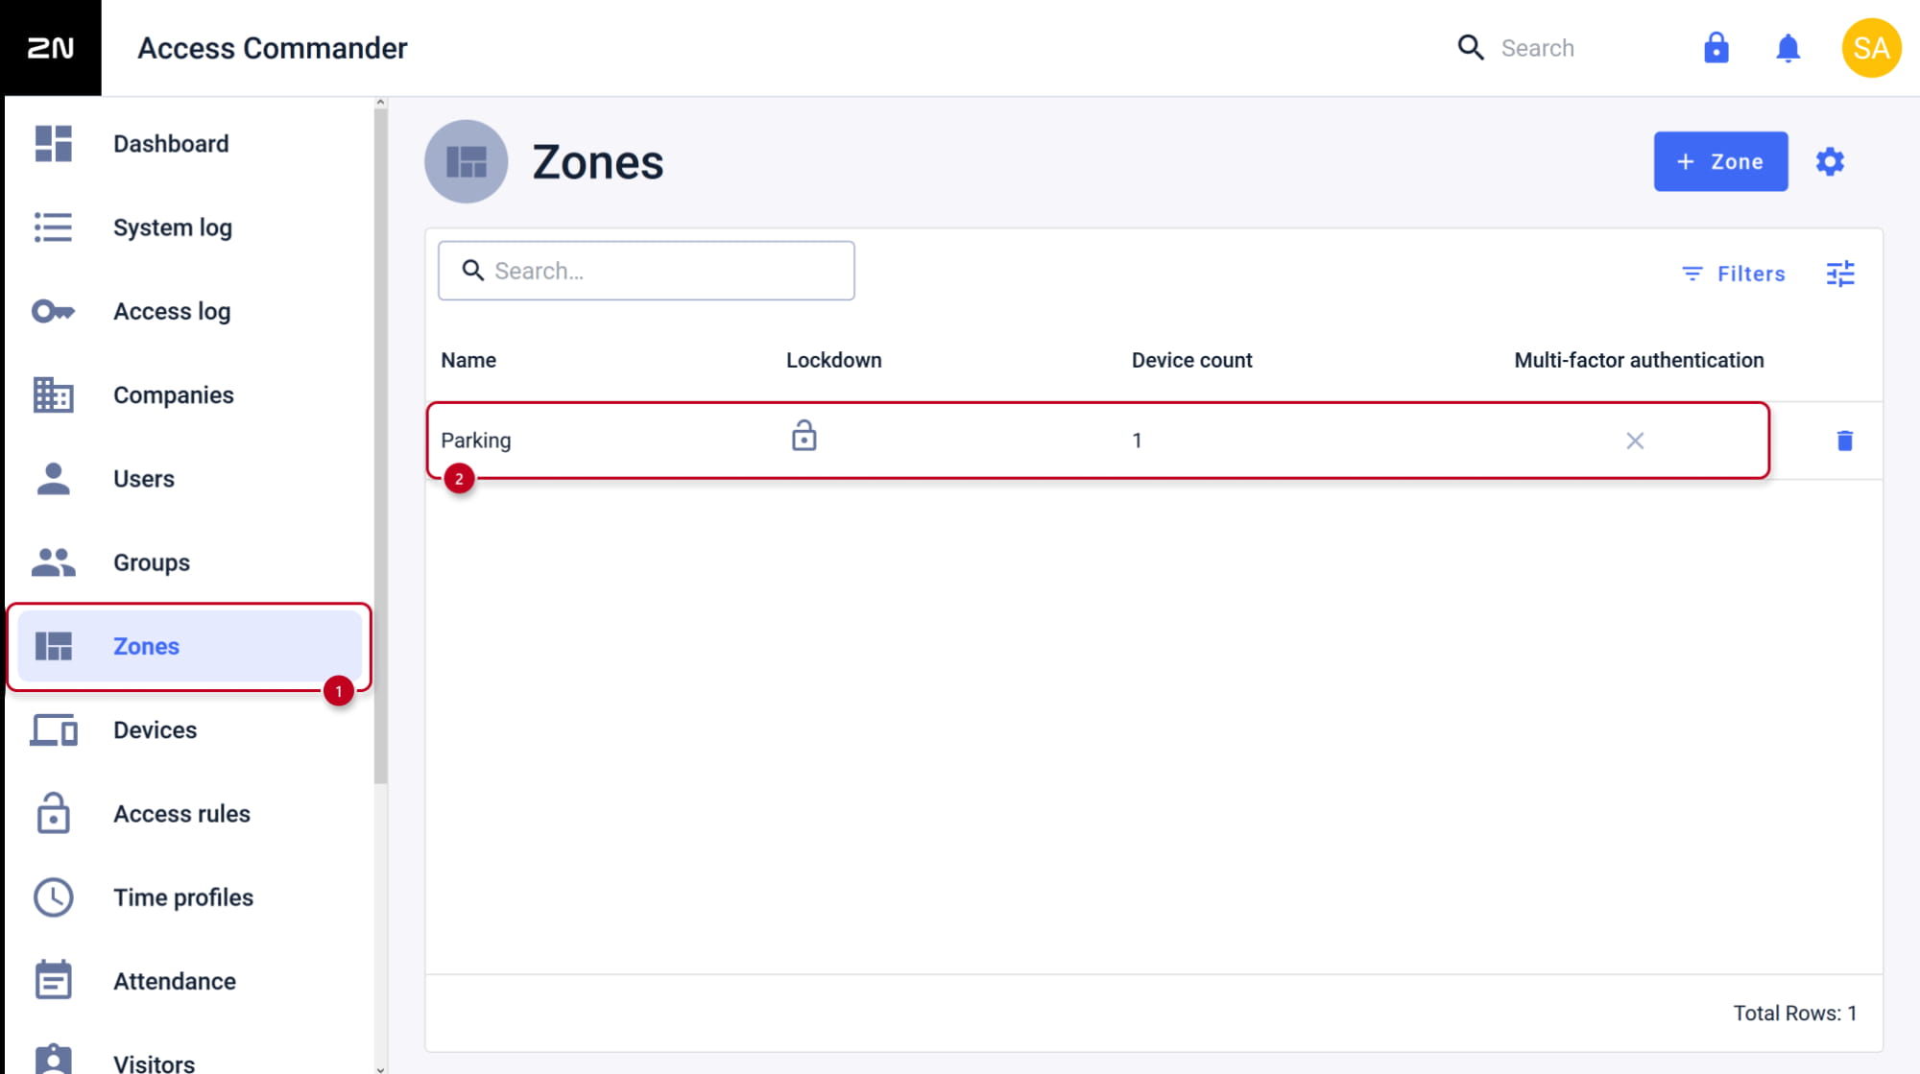Click the Total Rows: 1 label
The width and height of the screenshot is (1920, 1074).
(1794, 1013)
